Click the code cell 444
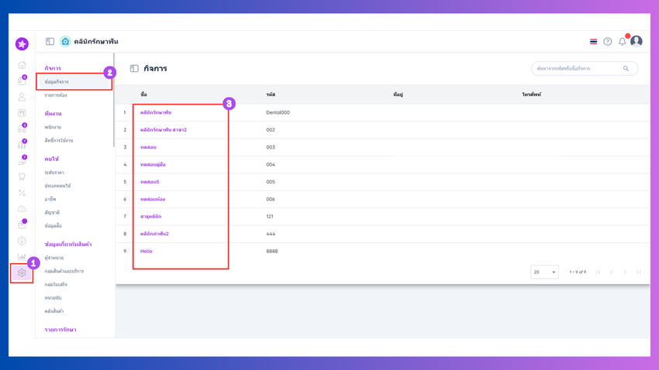This screenshot has width=659, height=370. click(271, 234)
